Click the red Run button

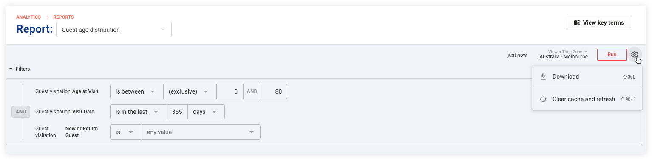click(x=612, y=55)
